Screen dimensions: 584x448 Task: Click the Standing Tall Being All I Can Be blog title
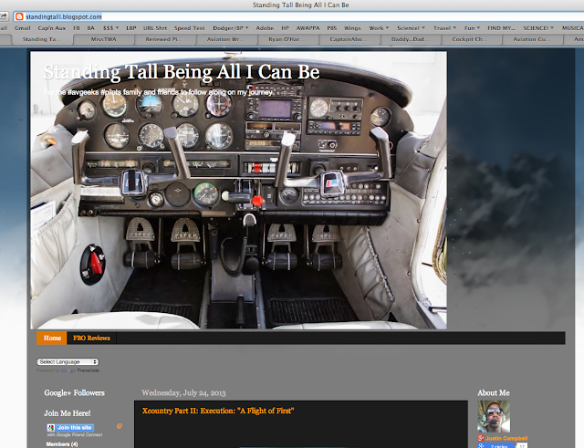coord(182,72)
